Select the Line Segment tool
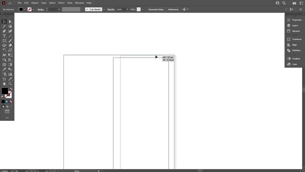This screenshot has width=305, height=172. pyautogui.click(x=10, y=36)
